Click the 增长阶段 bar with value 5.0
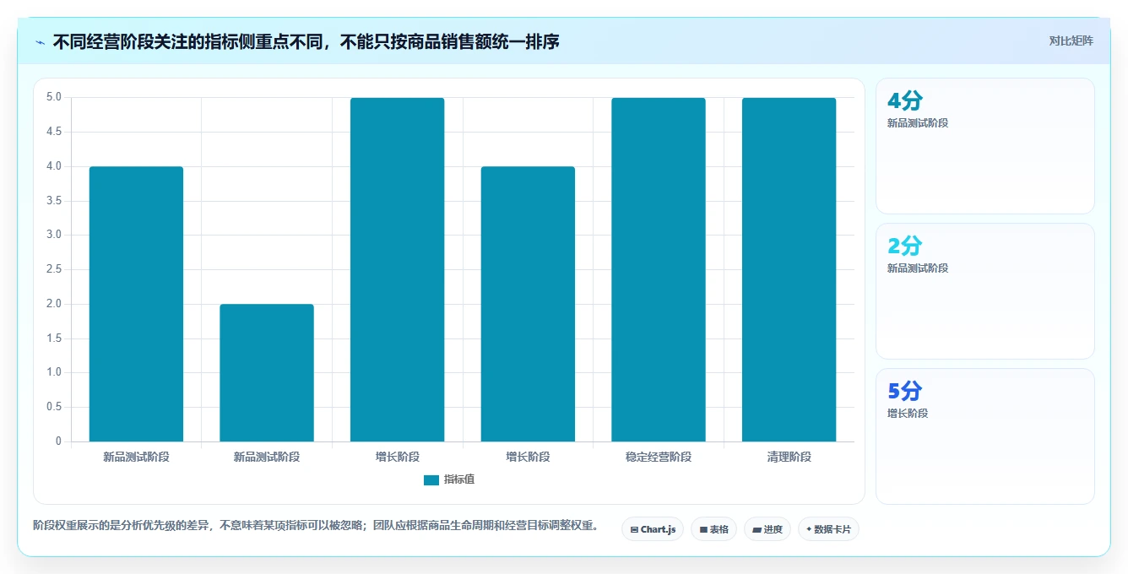 point(398,269)
